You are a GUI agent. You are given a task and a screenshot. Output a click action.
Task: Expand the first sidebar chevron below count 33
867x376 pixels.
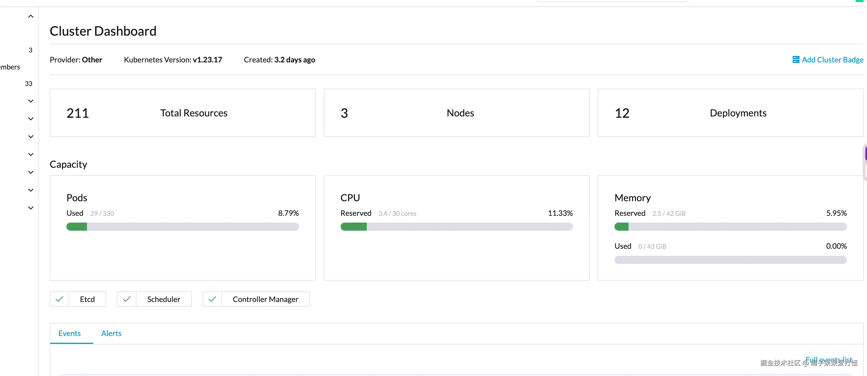tap(31, 101)
